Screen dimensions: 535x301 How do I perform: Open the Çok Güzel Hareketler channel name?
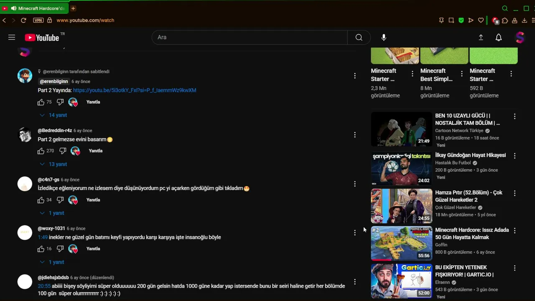point(456,208)
